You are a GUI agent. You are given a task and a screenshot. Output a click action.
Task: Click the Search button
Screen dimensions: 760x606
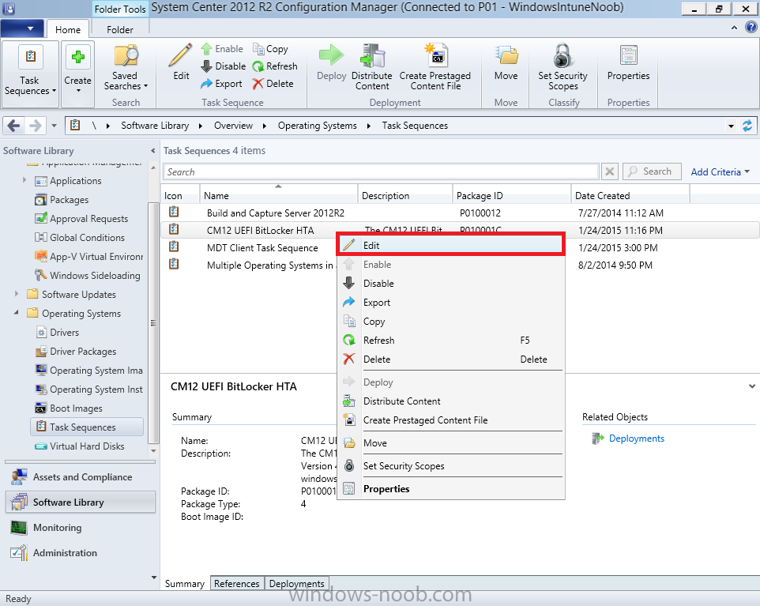(x=652, y=171)
